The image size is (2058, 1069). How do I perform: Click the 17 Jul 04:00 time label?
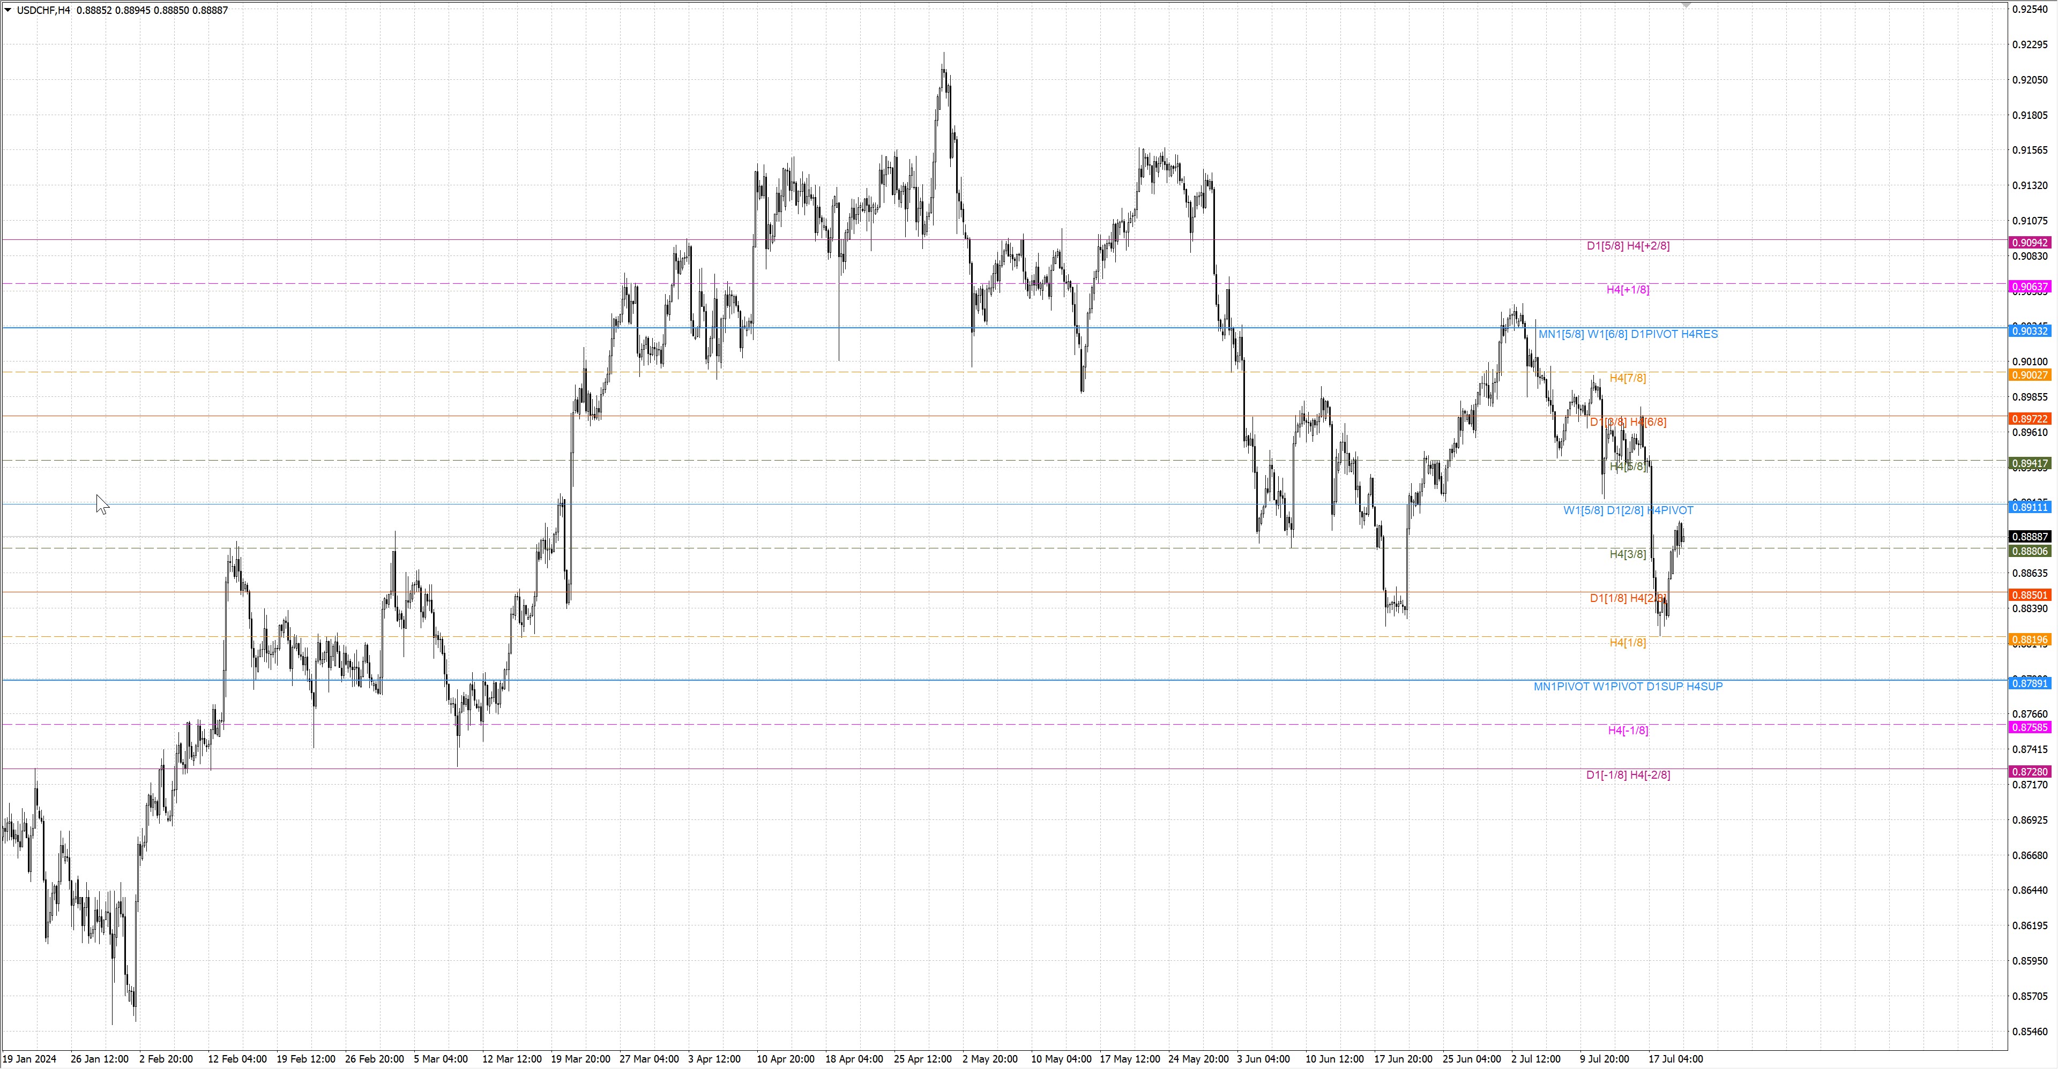point(1675,1059)
